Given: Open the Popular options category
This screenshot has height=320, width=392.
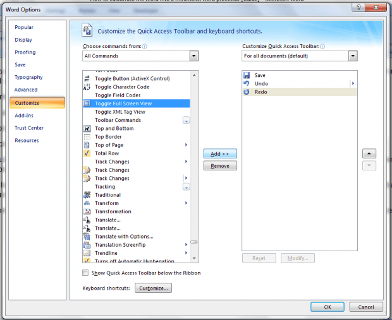Looking at the screenshot, I should [x=24, y=27].
